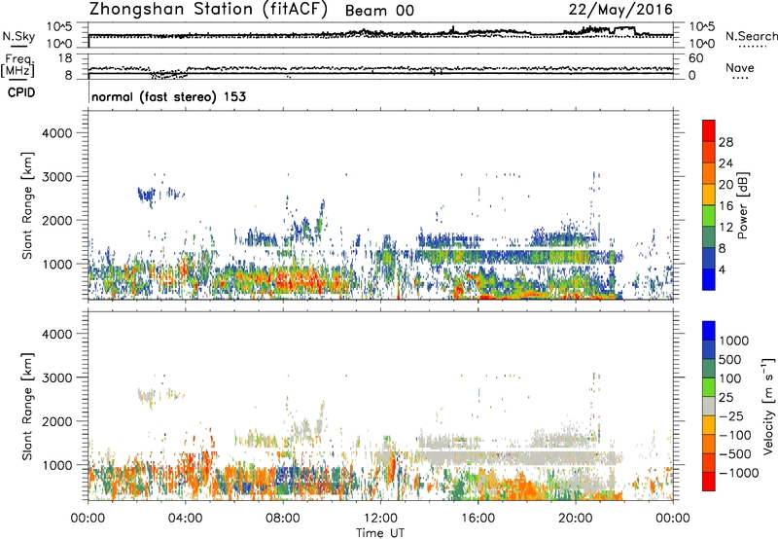Click the CPID row label
Screen dimensions: 778x539
[x=21, y=92]
